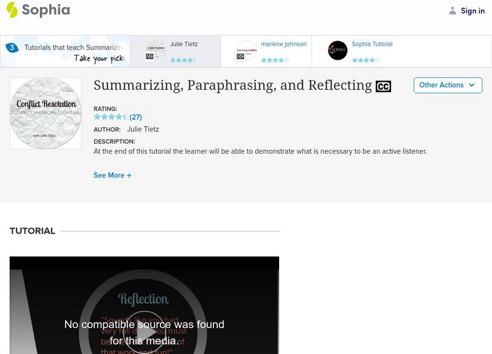
Task: Open the (27) ratings count link
Action: (x=135, y=117)
